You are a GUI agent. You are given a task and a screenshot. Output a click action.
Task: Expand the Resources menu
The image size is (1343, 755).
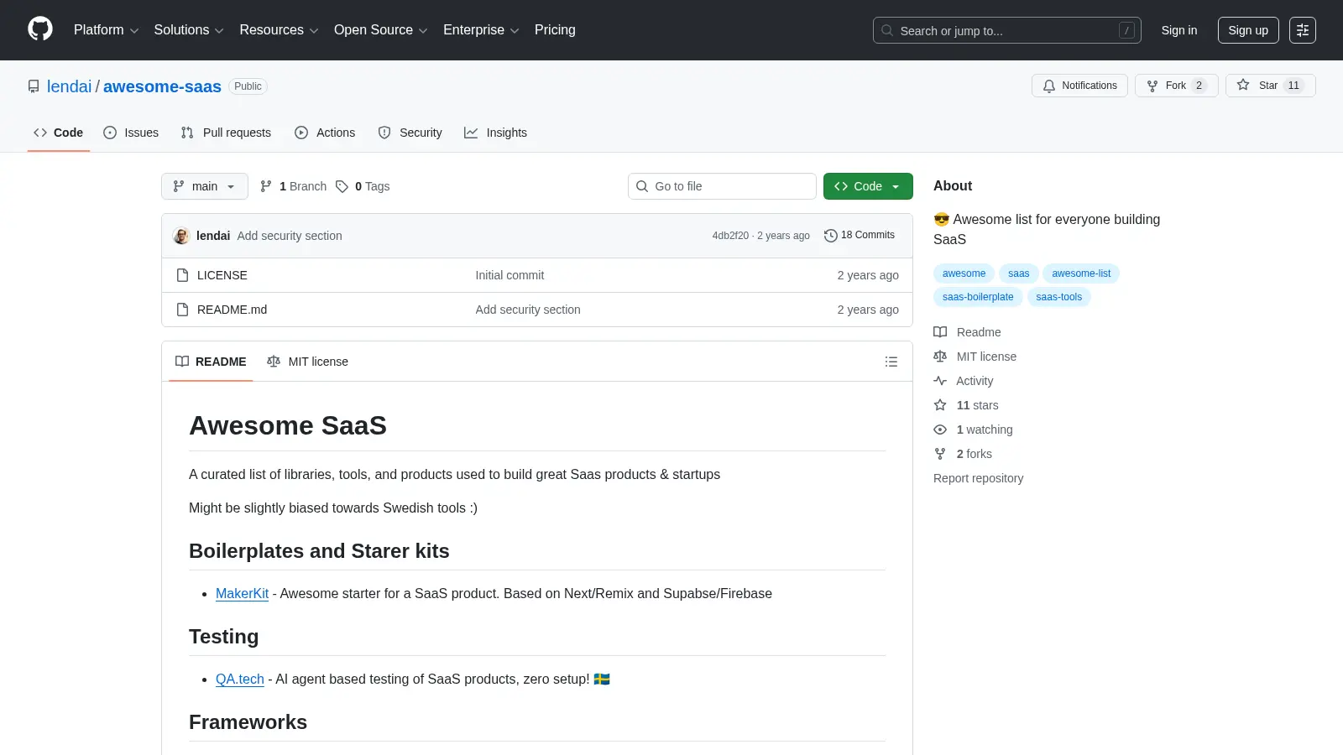tap(279, 30)
